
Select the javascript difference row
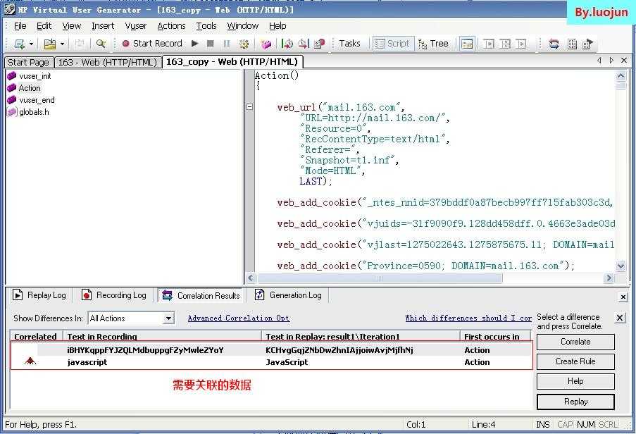pos(271,362)
